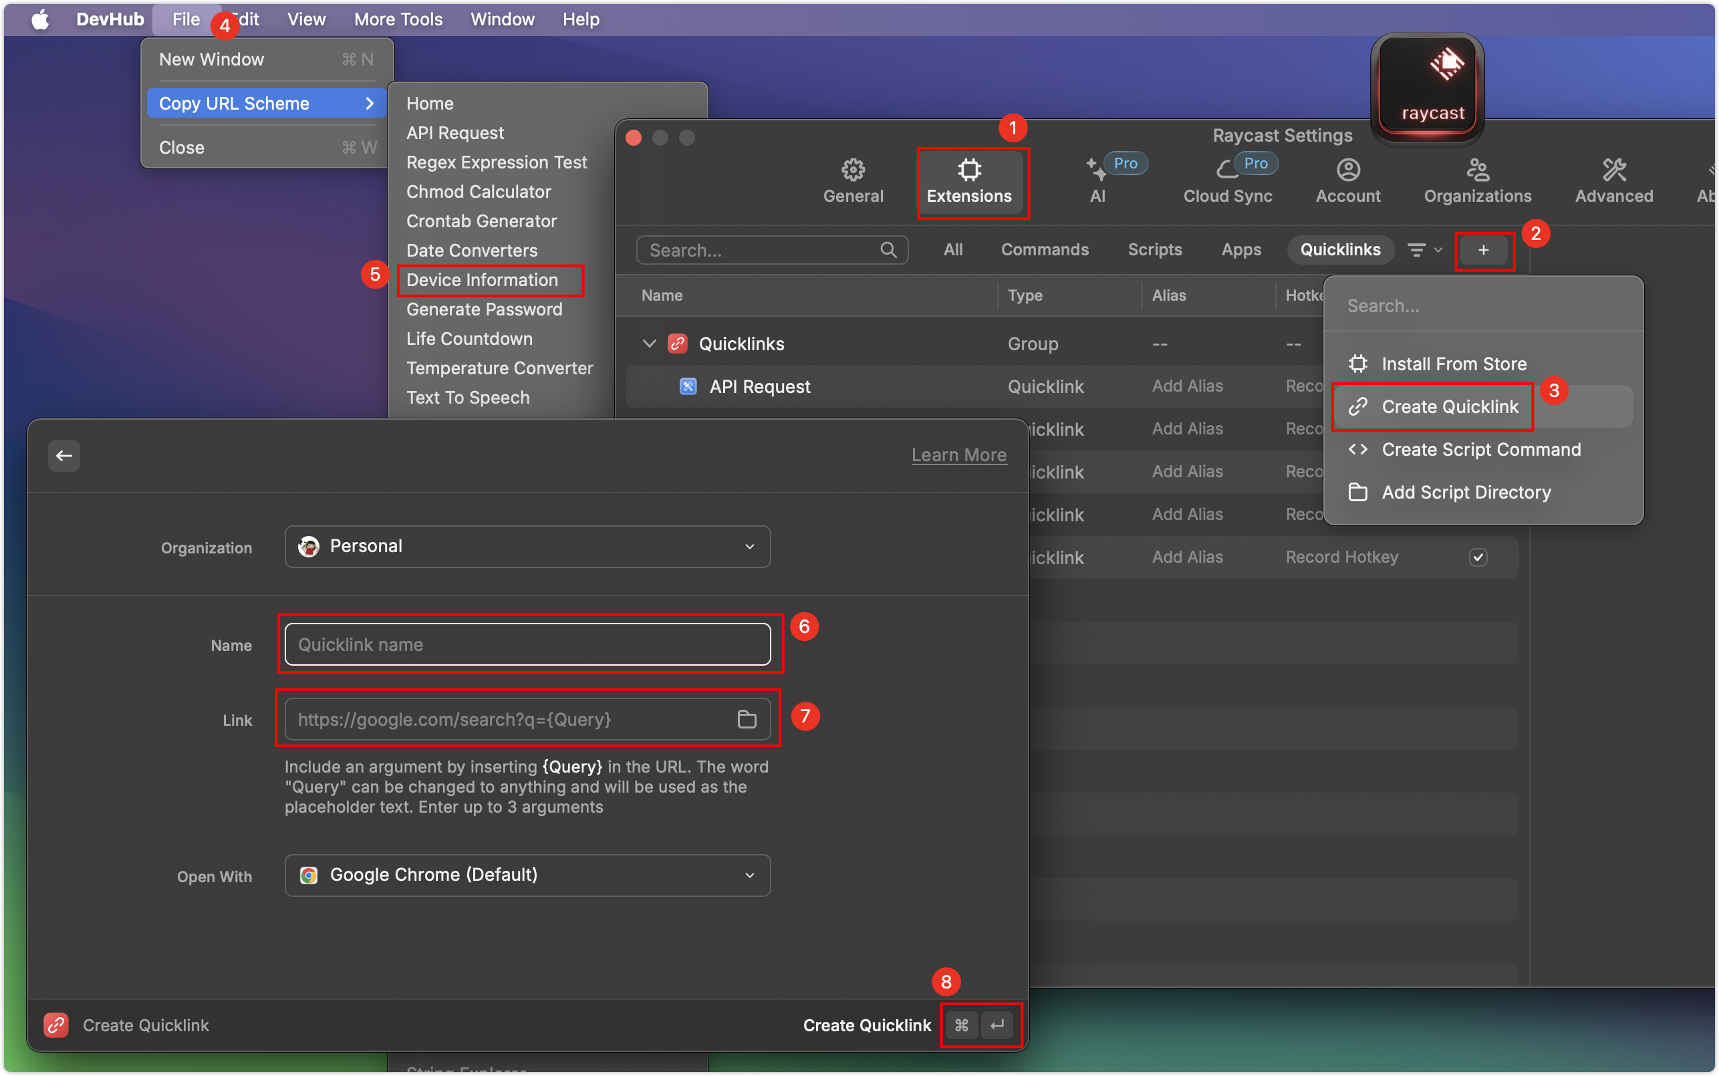
Task: Toggle the quicklink enabled checkbox
Action: [1478, 557]
